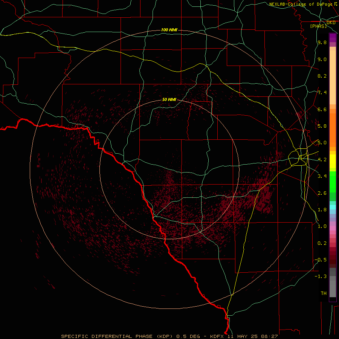Click the bright green color bar segment
339x339 pixels.
333,182
